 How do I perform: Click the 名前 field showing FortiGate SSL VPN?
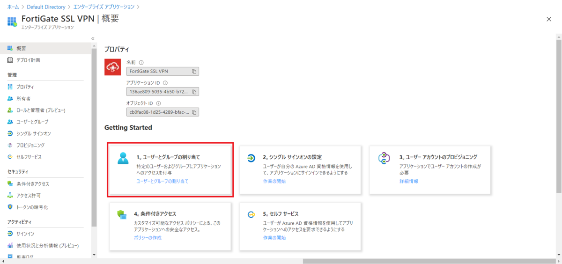pos(163,71)
